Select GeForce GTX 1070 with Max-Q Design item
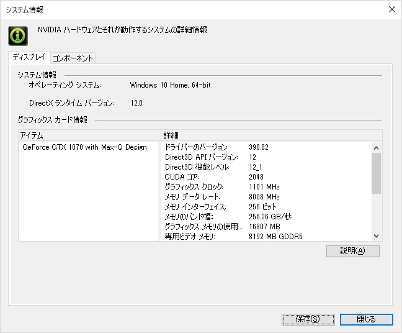This screenshot has height=333, width=402. pyautogui.click(x=84, y=147)
